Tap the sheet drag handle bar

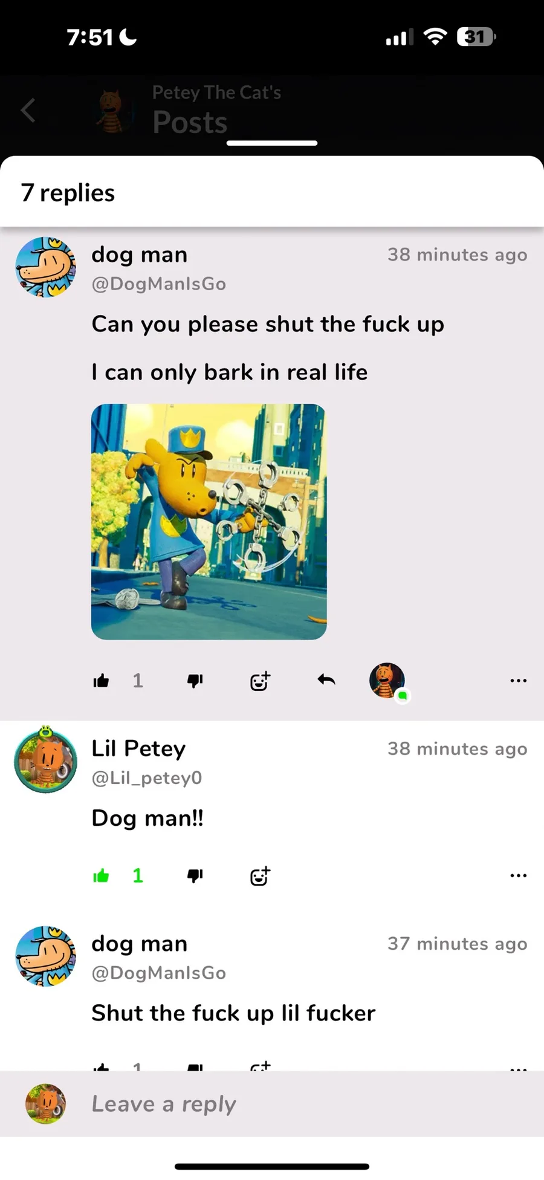coord(272,143)
